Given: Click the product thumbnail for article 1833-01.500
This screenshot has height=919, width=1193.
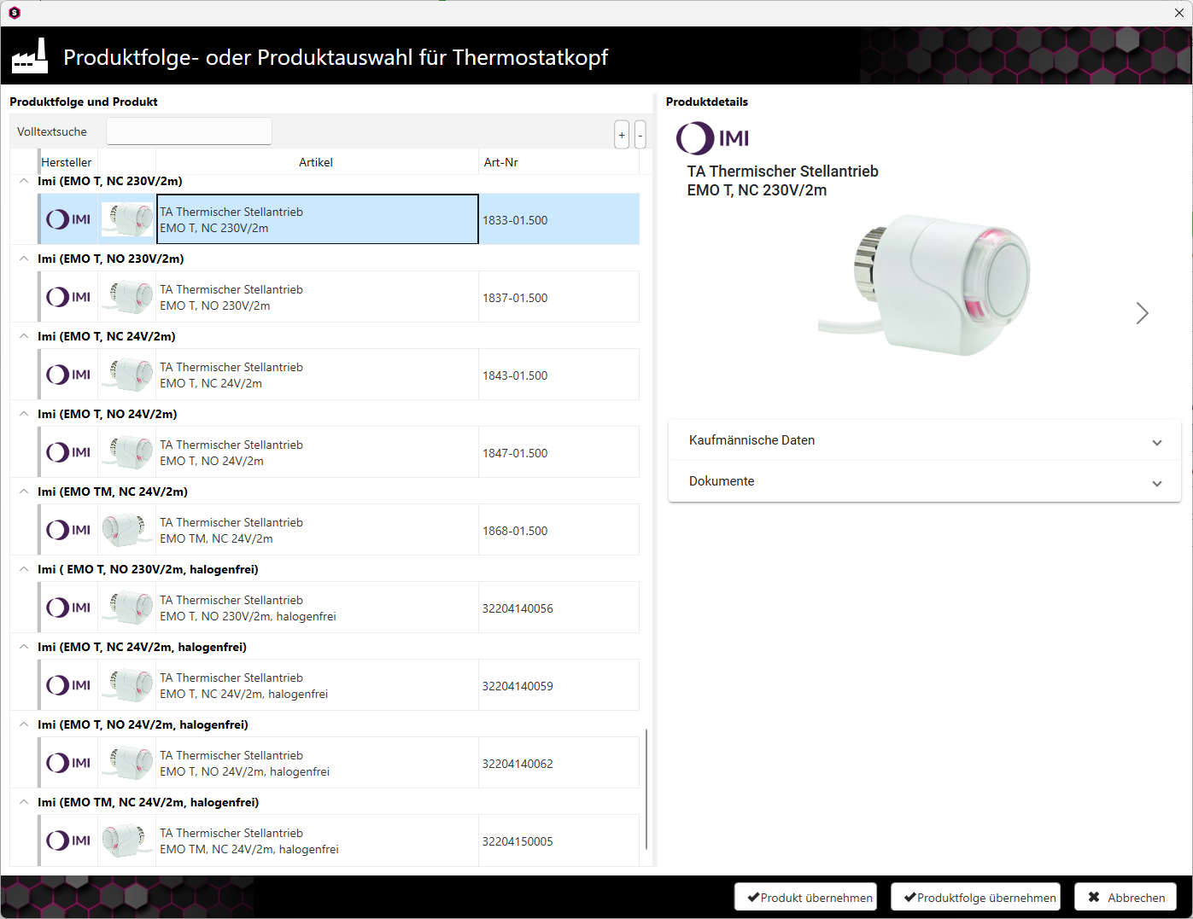Looking at the screenshot, I should coord(127,219).
